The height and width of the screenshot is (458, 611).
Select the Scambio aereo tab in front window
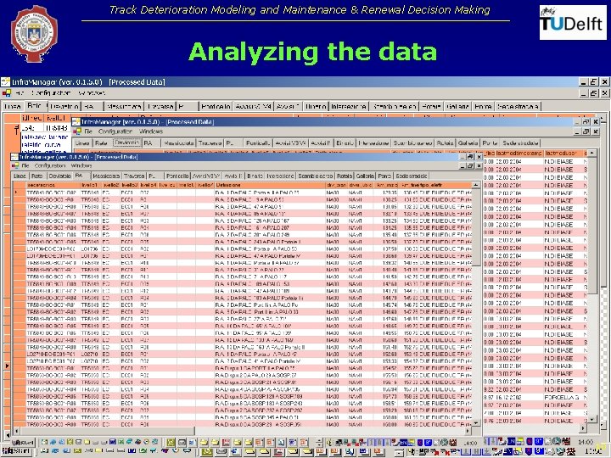(315, 176)
